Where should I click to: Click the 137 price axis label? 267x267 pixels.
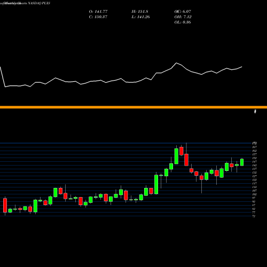point(255,169)
